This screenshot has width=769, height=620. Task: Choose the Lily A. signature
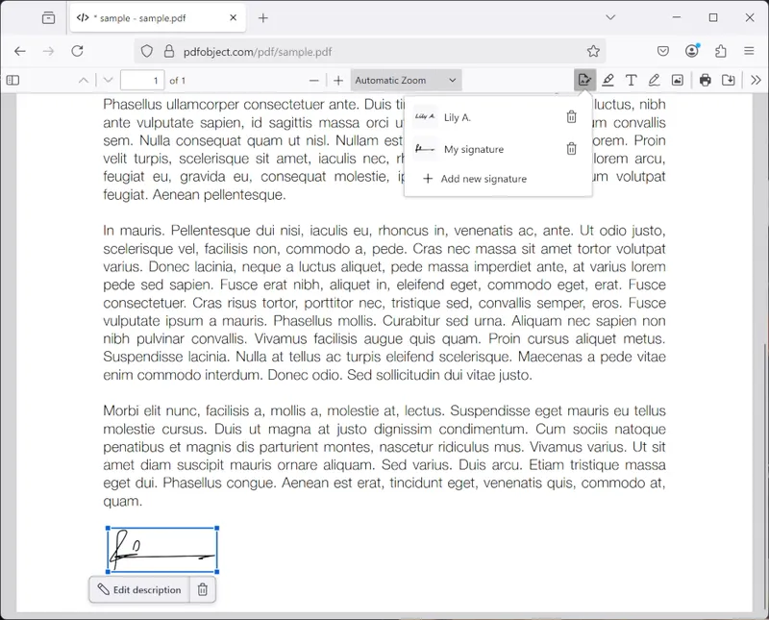[458, 117]
